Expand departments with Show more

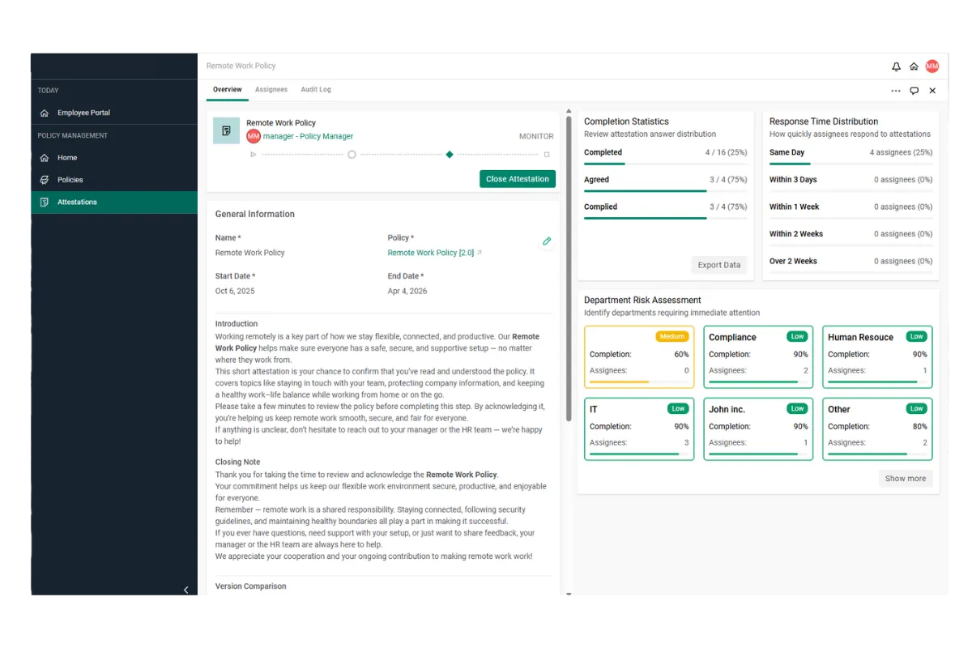905,479
